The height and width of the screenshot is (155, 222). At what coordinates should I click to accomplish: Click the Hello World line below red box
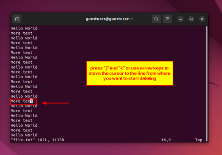[24, 106]
